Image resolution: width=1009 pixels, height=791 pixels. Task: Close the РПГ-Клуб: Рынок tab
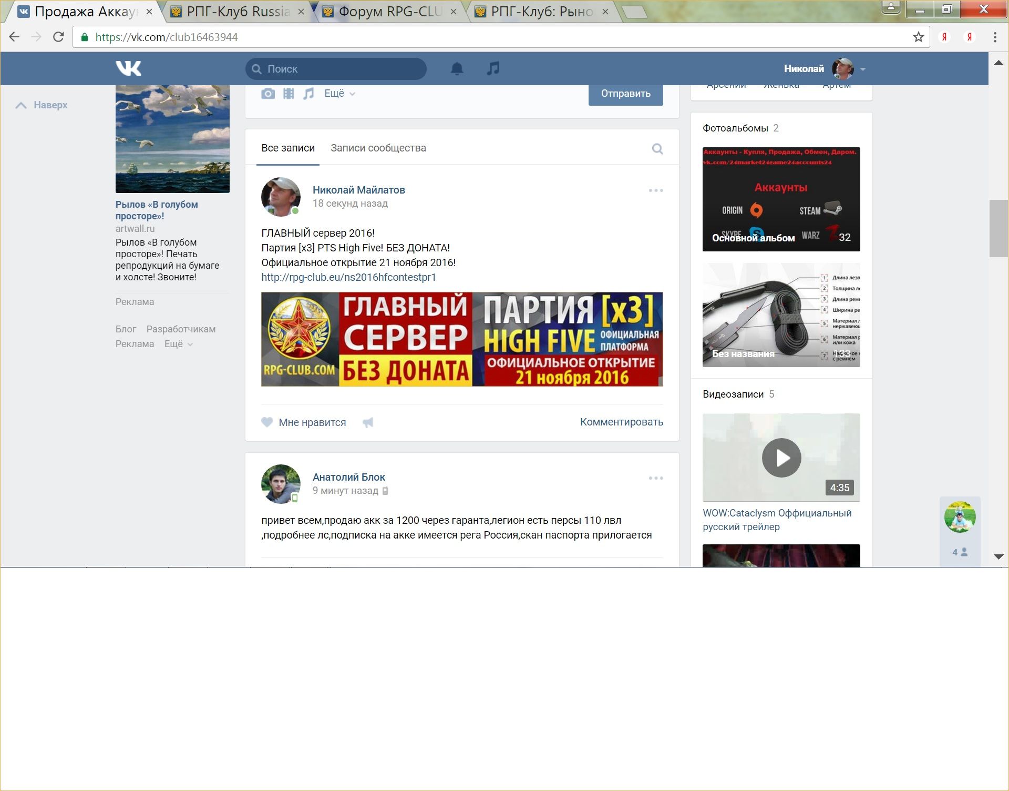tap(605, 12)
